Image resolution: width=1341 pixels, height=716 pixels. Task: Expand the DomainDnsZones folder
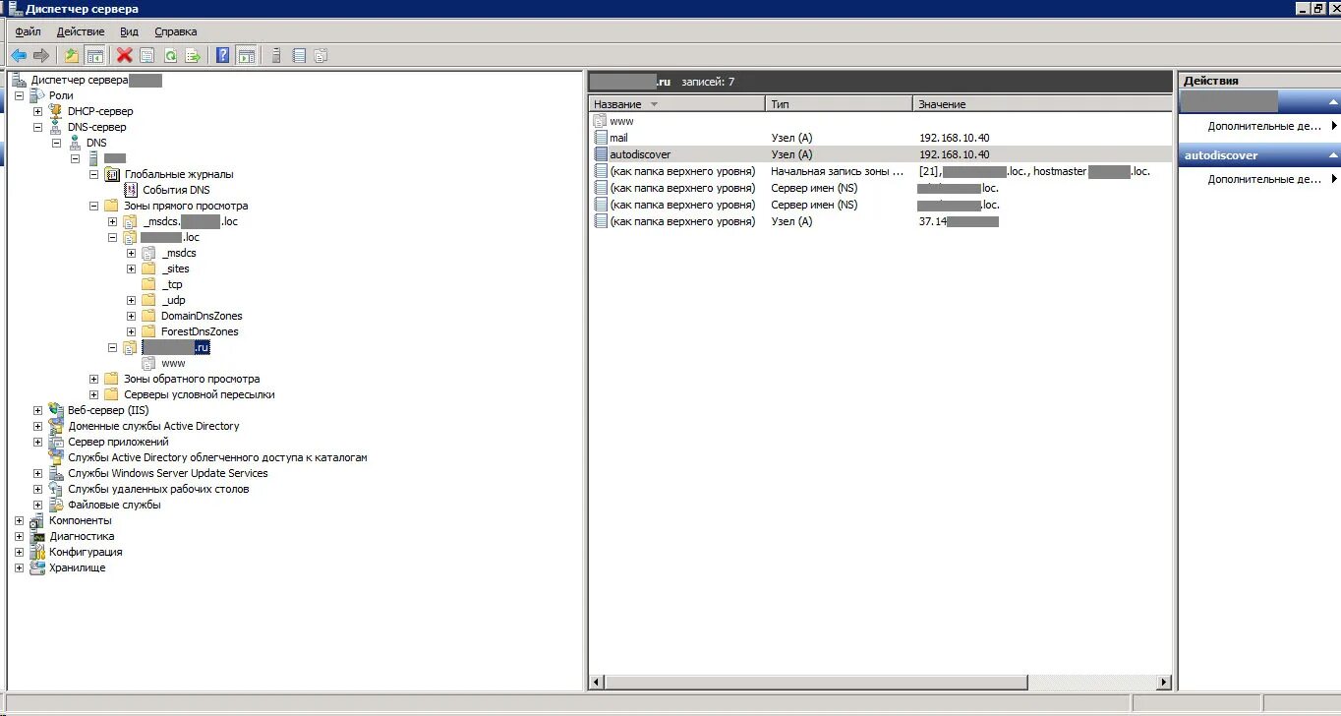click(131, 316)
